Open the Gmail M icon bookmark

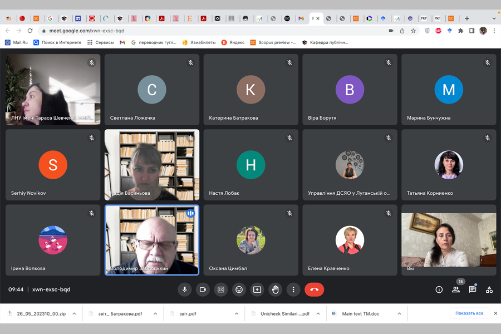(122, 42)
